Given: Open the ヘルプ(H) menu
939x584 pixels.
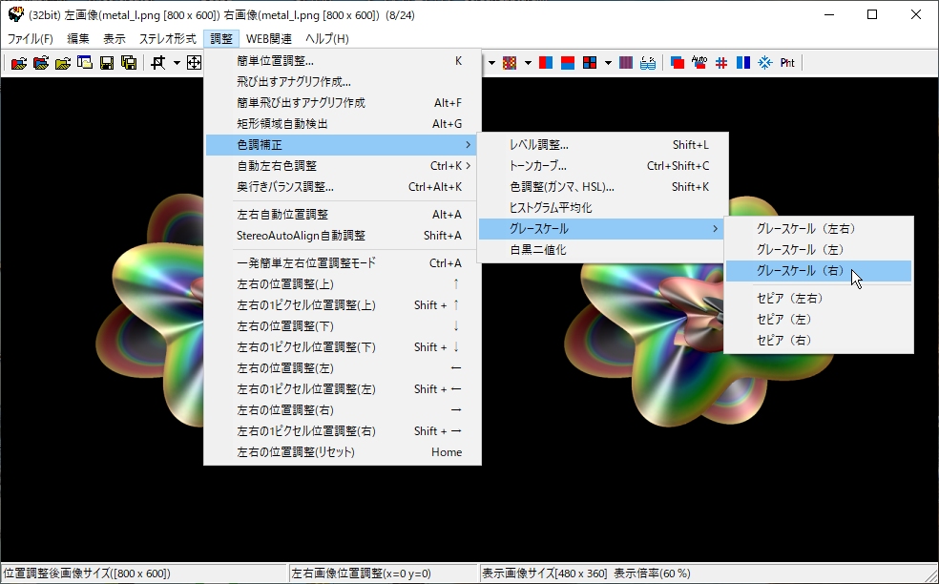Looking at the screenshot, I should 327,39.
